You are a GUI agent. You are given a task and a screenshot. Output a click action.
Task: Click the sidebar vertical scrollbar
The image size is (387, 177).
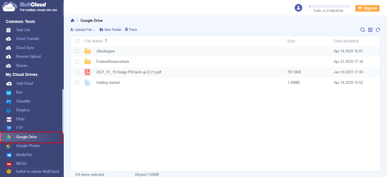pyautogui.click(x=63, y=111)
